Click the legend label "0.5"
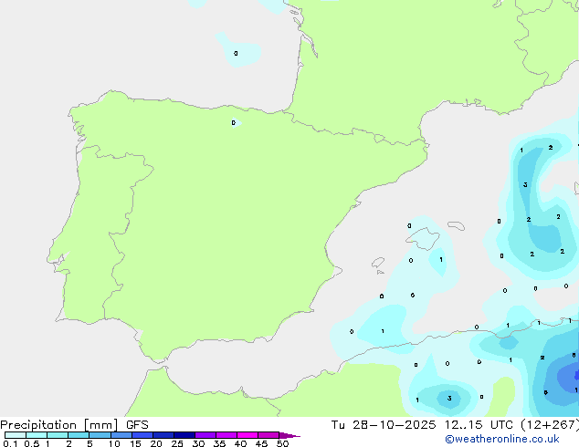 [31, 443]
